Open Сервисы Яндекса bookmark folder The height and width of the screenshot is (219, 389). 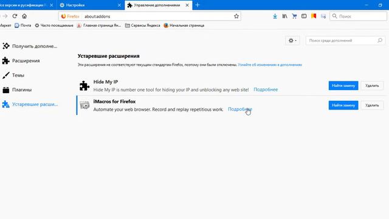143,26
